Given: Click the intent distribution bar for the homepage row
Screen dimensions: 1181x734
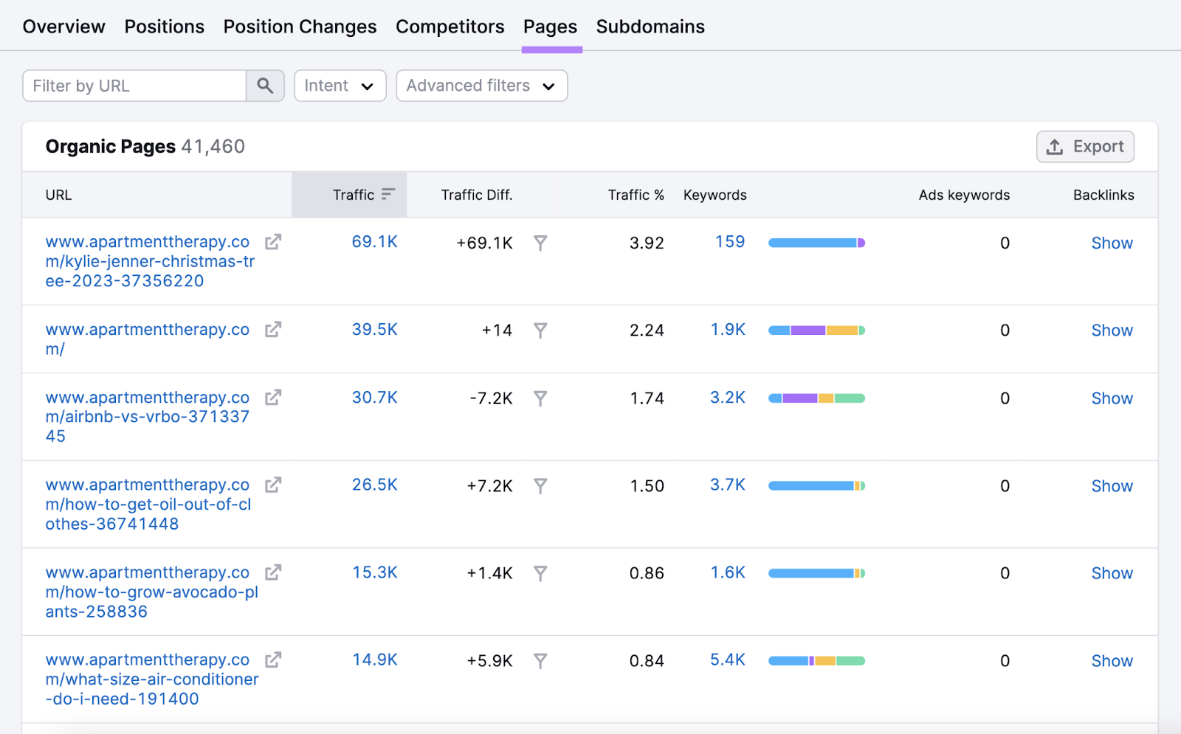Looking at the screenshot, I should tap(816, 330).
